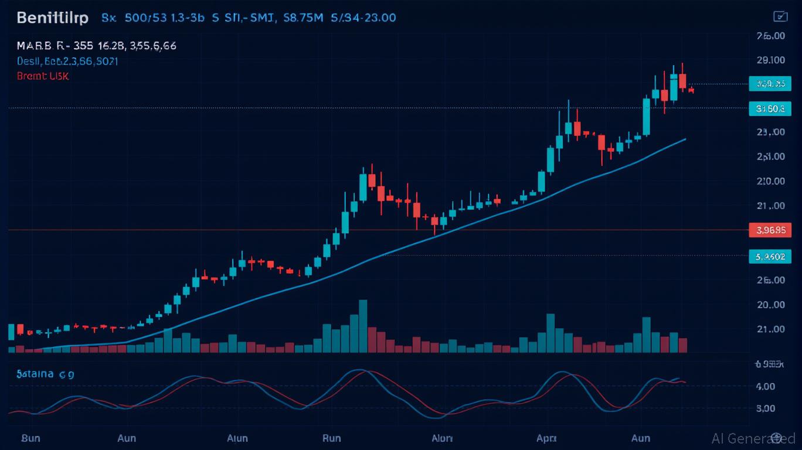Screen dimensions: 802x450
Task: Click the icon beside AI Generated watermark
Action: point(777,438)
